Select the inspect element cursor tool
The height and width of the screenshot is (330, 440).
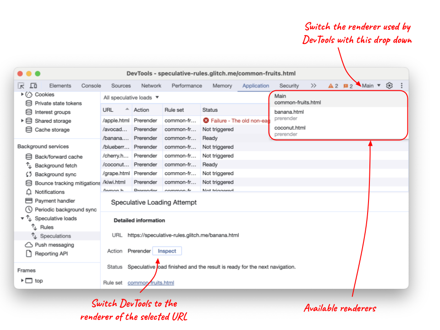coord(20,85)
